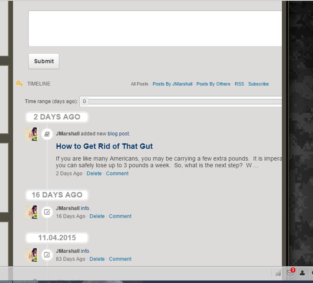Screen dimensions: 313x283
Task: Click the Subscribe link
Action: pos(258,84)
